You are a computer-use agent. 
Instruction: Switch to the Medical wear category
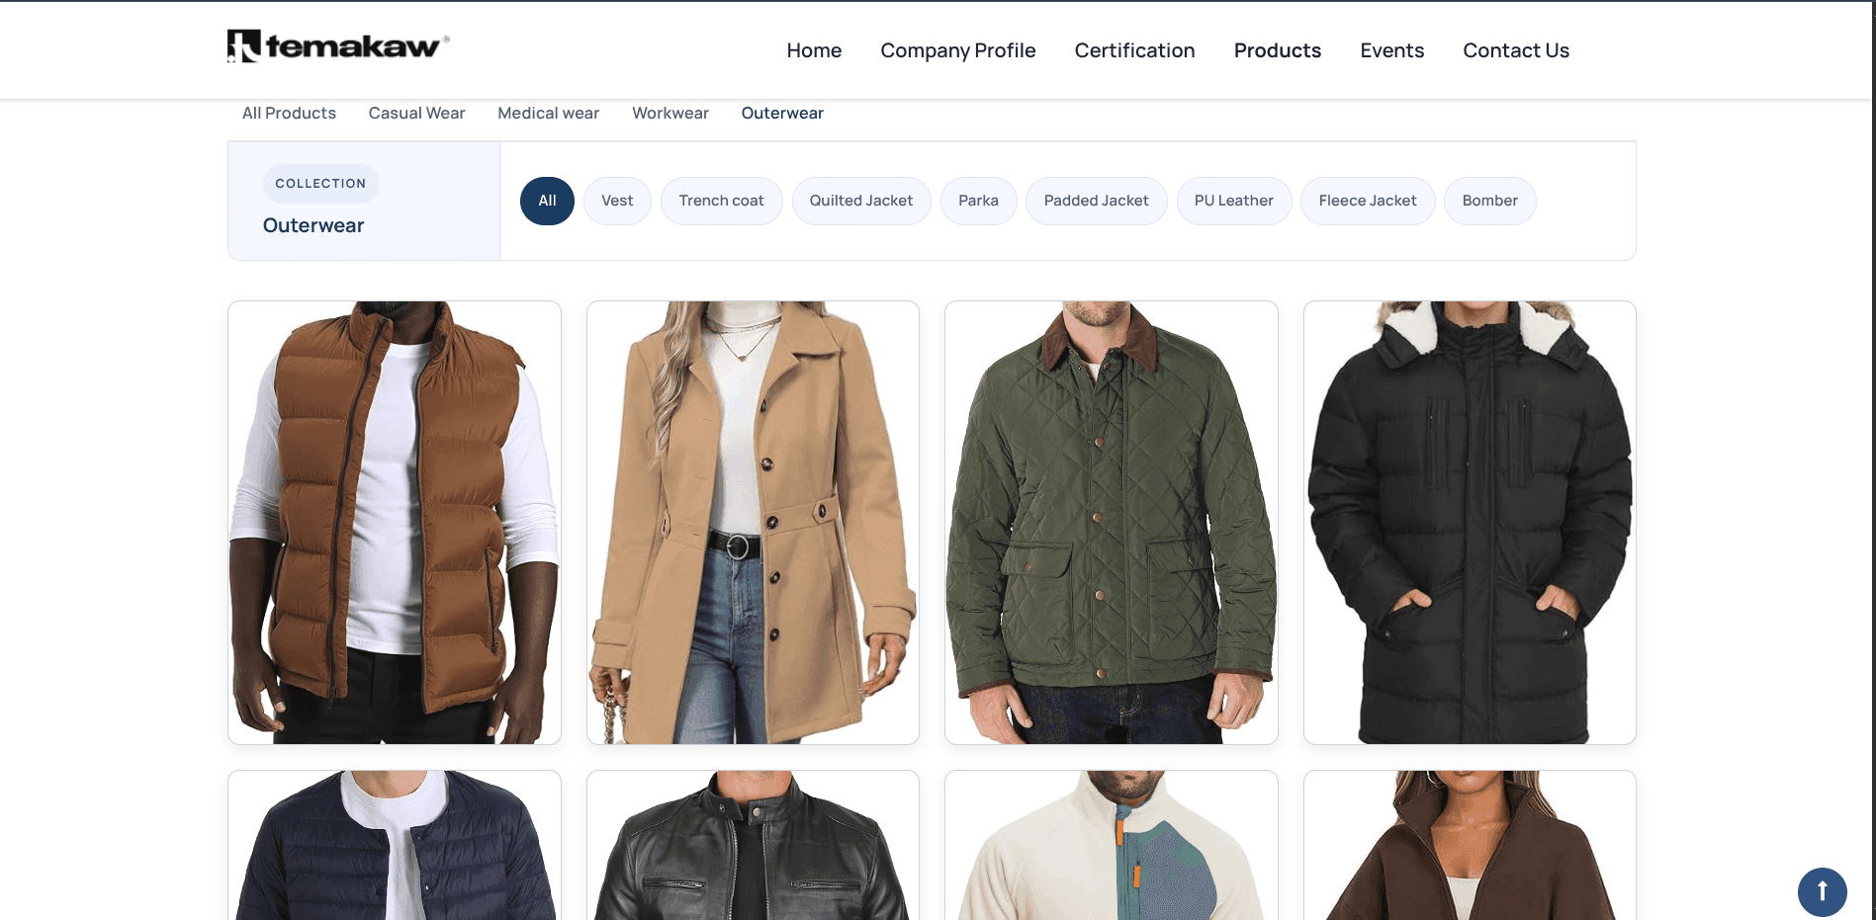[548, 113]
